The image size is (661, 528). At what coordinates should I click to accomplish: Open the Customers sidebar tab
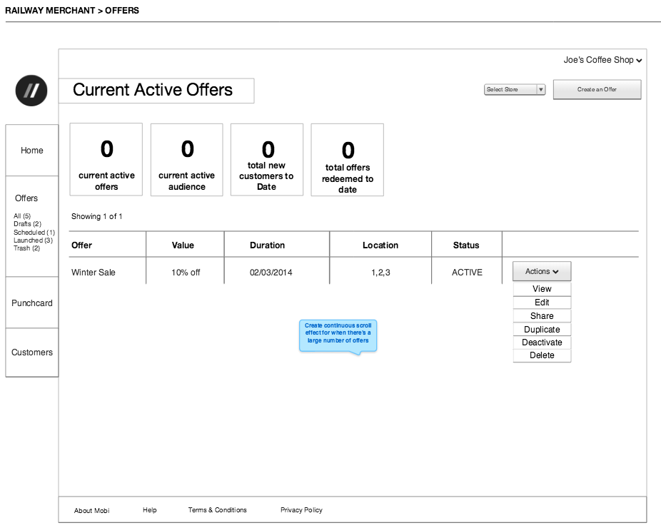pyautogui.click(x=32, y=352)
